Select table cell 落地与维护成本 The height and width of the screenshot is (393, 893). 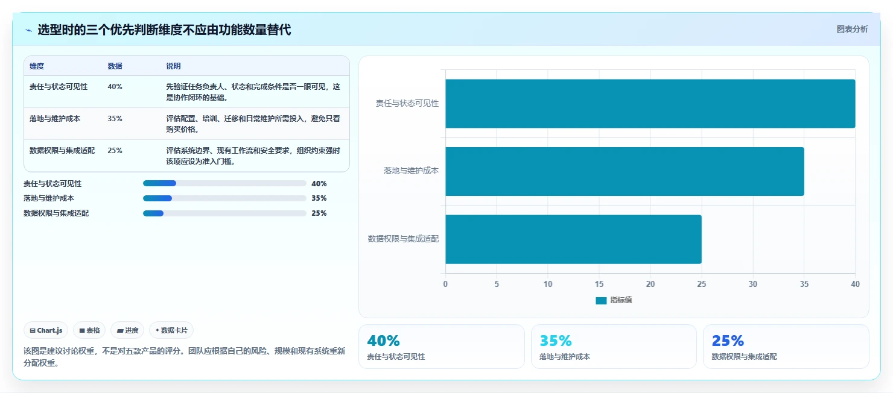pos(55,119)
